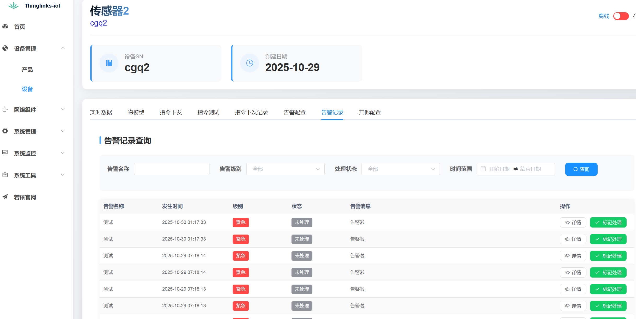Open 详情 eye button for first alarm row
The image size is (636, 319).
573,223
